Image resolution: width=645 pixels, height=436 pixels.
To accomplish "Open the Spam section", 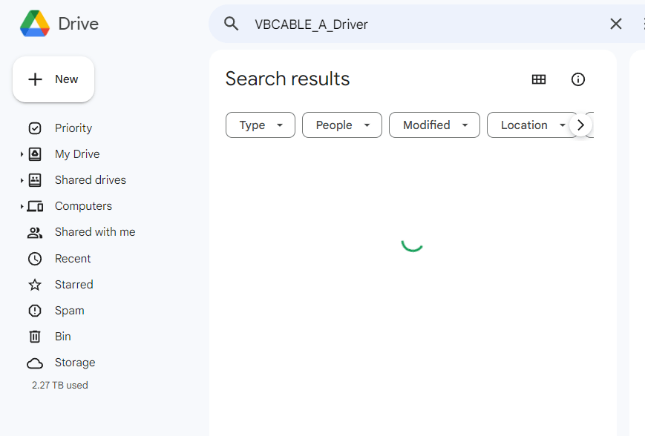I will coord(70,311).
